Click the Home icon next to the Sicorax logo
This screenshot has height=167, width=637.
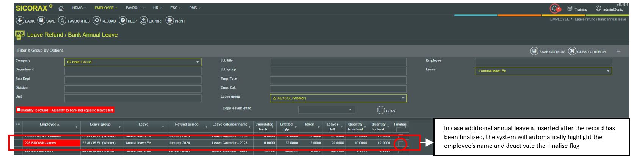click(x=61, y=8)
